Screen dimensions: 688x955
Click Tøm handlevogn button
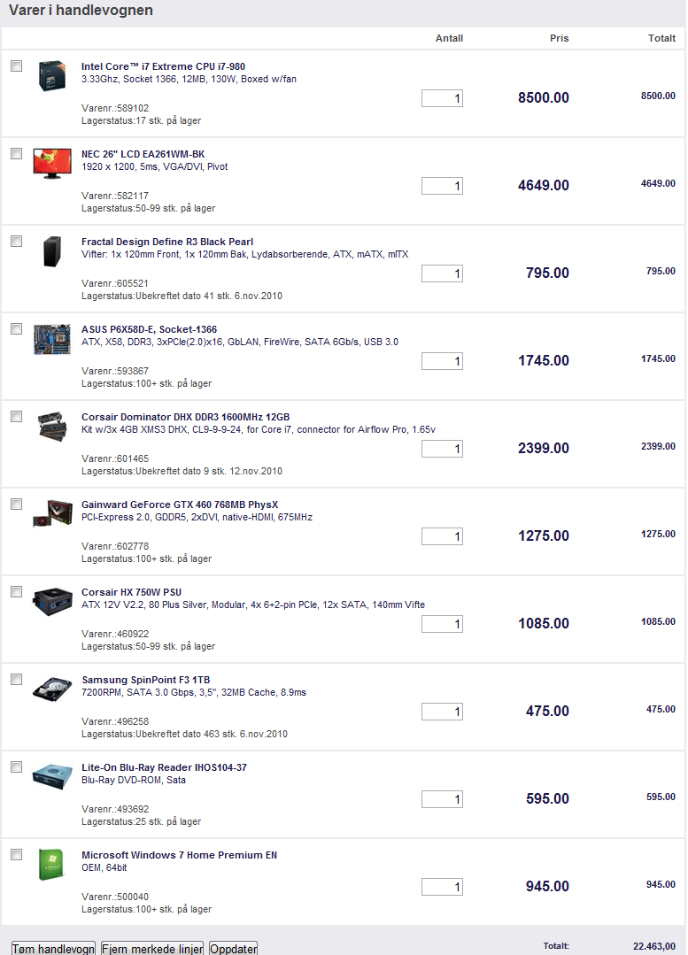click(54, 948)
